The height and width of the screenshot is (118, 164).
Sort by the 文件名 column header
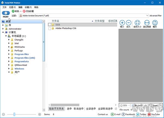55,21
